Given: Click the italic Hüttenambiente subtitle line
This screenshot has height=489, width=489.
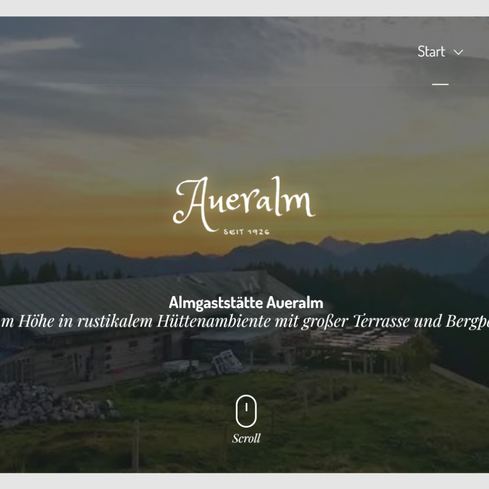Looking at the screenshot, I should click(244, 321).
